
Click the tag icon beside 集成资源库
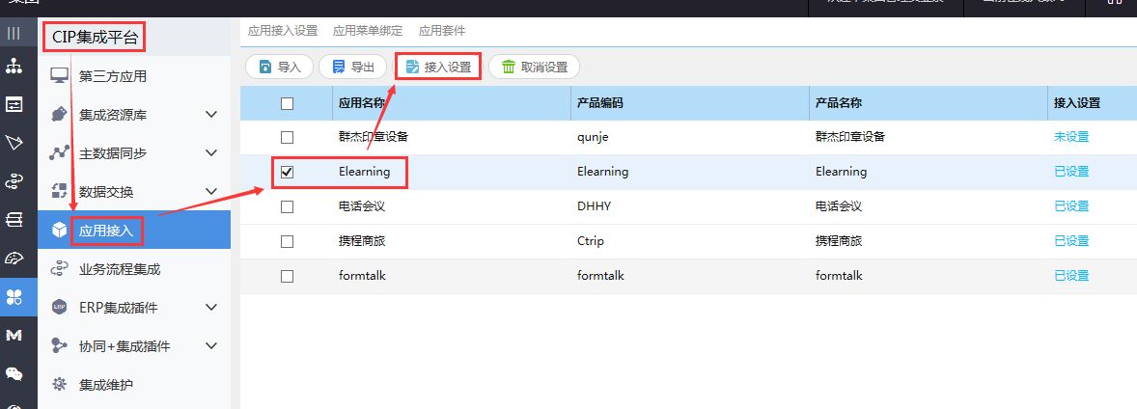point(60,115)
